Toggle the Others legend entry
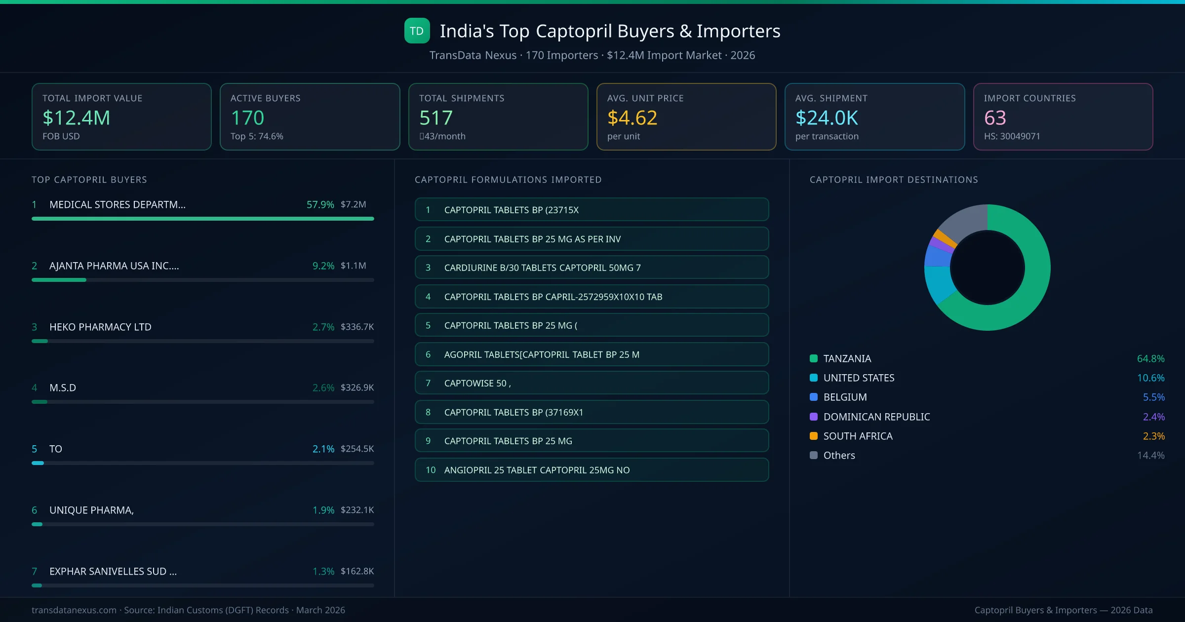The width and height of the screenshot is (1185, 622). pyautogui.click(x=838, y=455)
